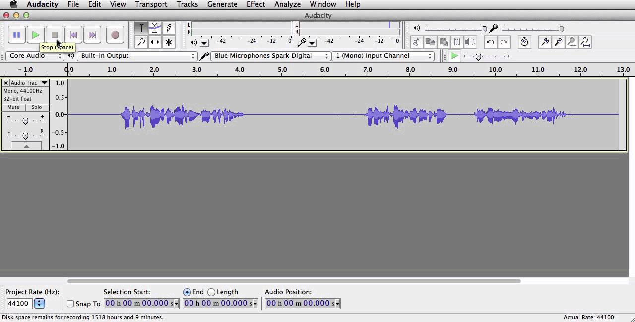Open the Help menu
This screenshot has width=635, height=322.
click(x=353, y=4)
